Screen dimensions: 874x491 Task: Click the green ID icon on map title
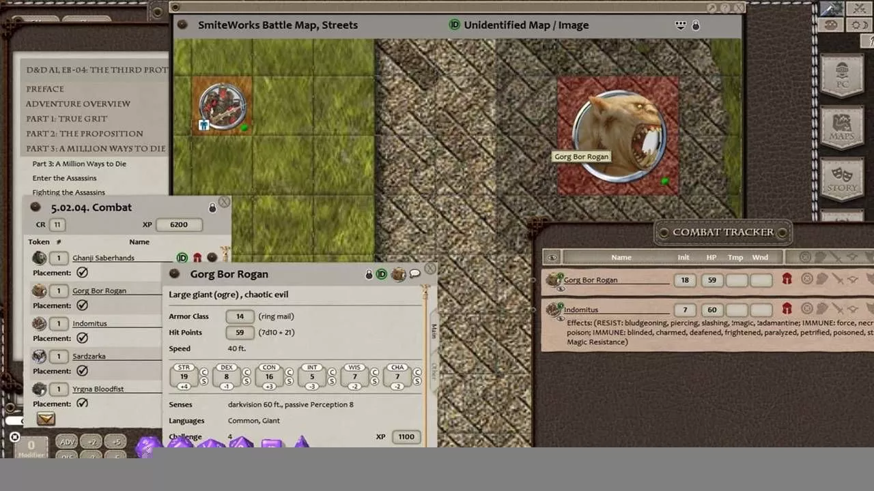(454, 25)
